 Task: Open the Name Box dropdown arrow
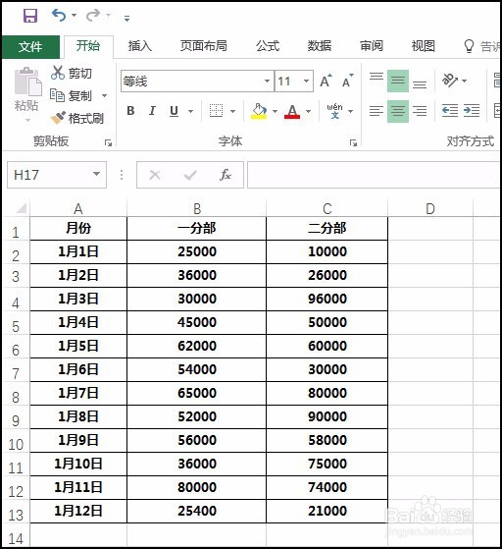96,174
